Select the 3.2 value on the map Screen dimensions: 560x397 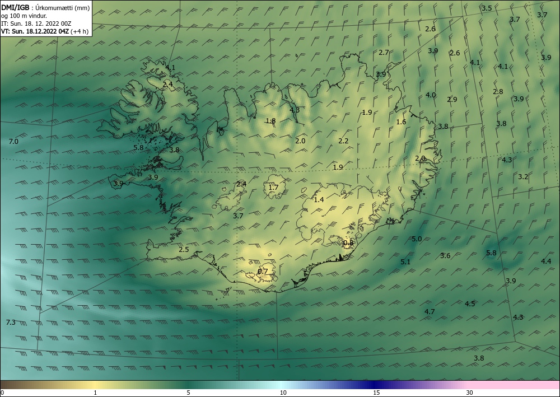[x=523, y=177]
